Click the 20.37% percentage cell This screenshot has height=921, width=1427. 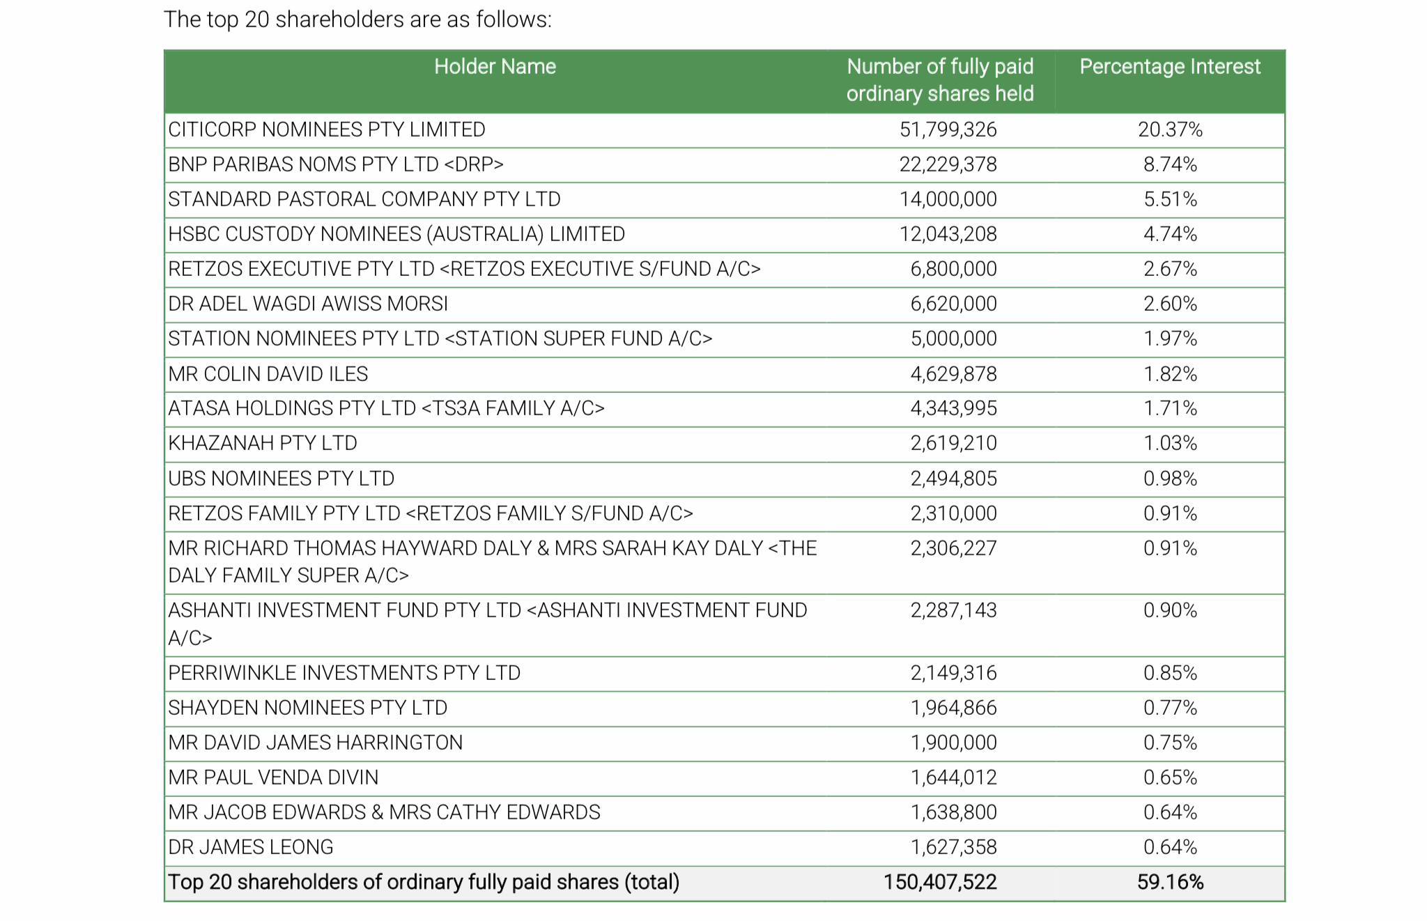pyautogui.click(x=1170, y=130)
